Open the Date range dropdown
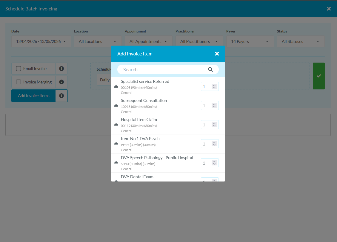Screen dimensions: 337x242 (x=41, y=41)
